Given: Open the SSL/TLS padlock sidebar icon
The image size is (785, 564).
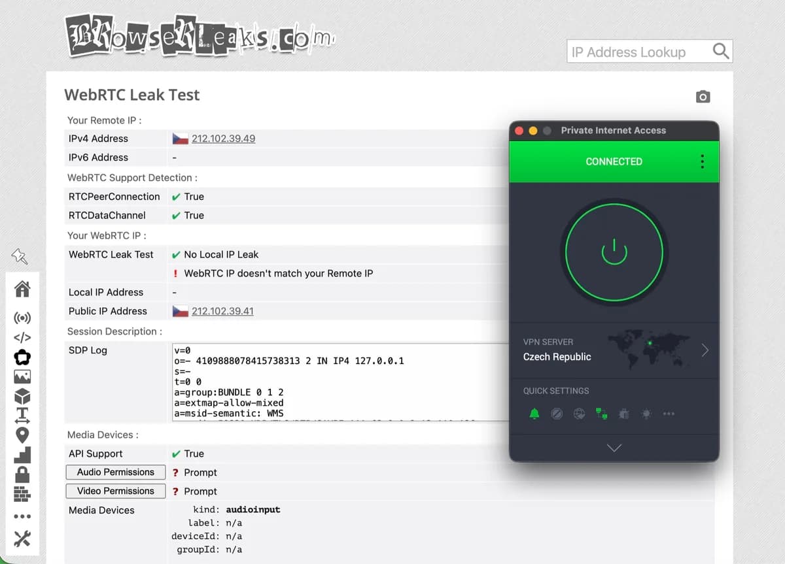Looking at the screenshot, I should [22, 474].
